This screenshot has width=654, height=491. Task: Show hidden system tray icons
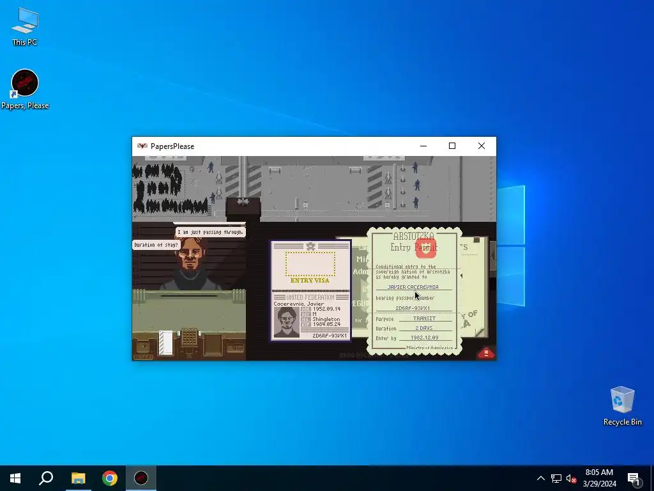pos(540,478)
